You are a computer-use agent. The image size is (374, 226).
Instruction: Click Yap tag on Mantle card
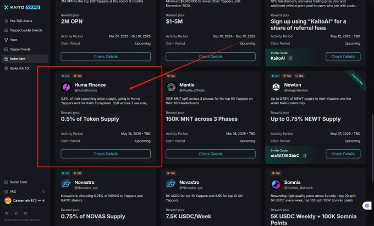171,76
